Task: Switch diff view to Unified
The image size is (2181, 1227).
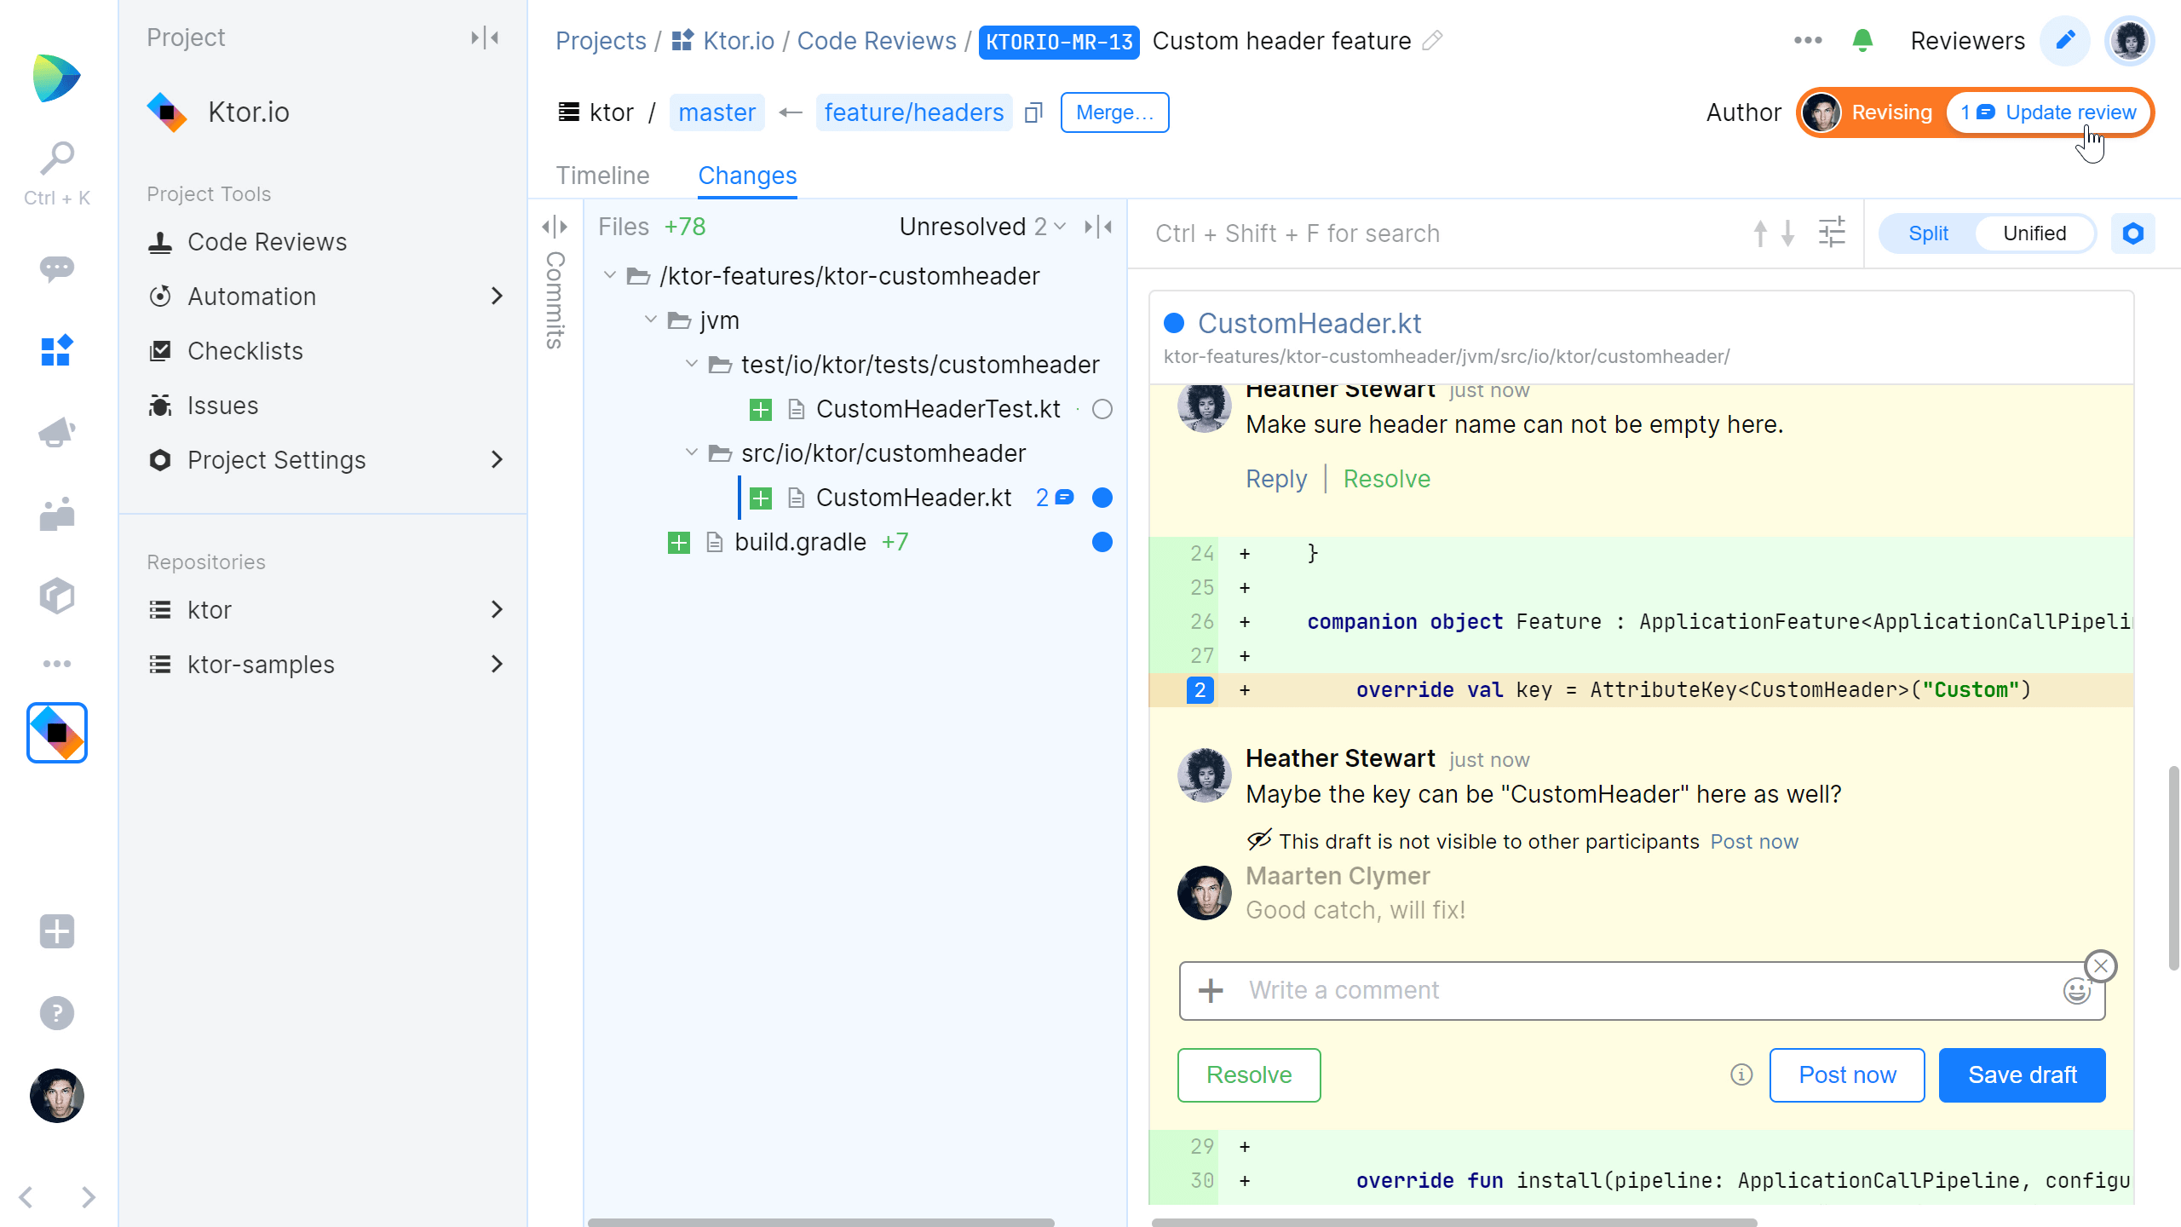Action: pos(2034,233)
